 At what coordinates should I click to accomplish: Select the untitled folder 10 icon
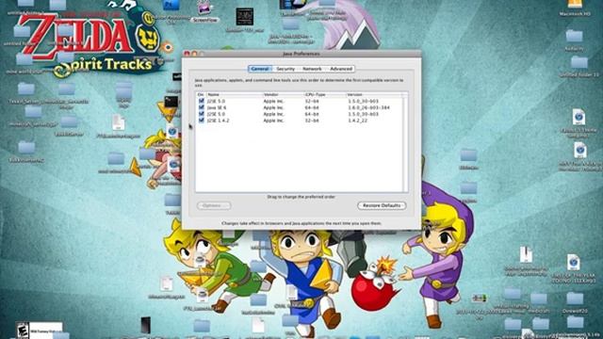579,62
